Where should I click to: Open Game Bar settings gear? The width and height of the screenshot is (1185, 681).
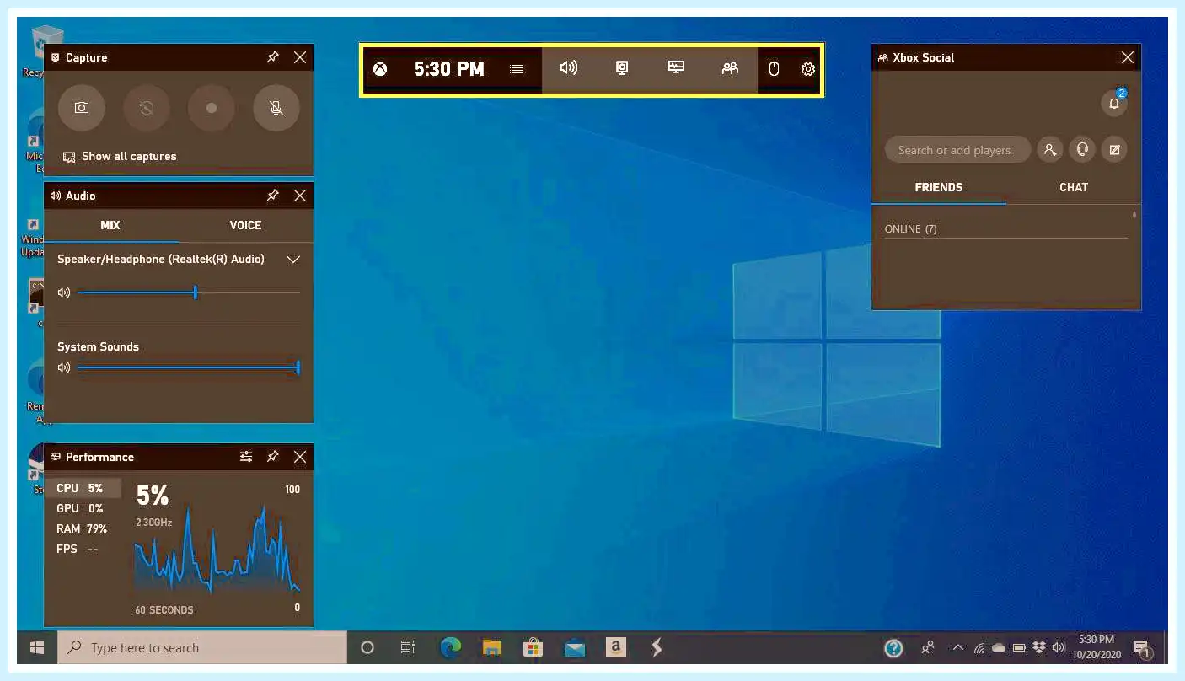pyautogui.click(x=807, y=69)
